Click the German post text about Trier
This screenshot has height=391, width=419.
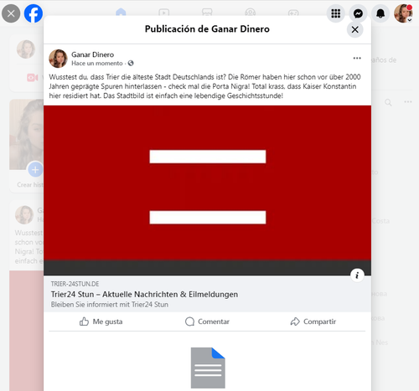[204, 86]
